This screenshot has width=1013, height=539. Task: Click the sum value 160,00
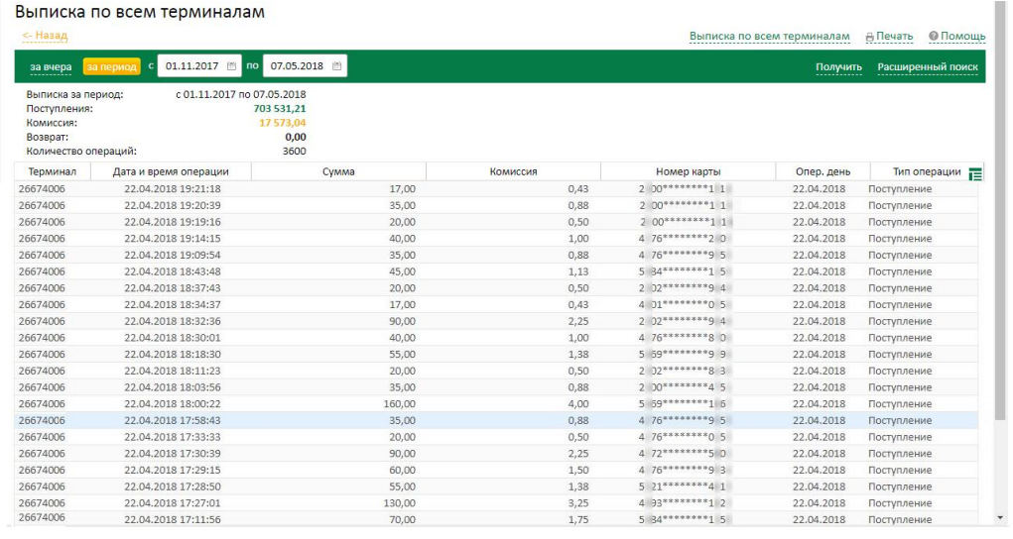coord(400,404)
